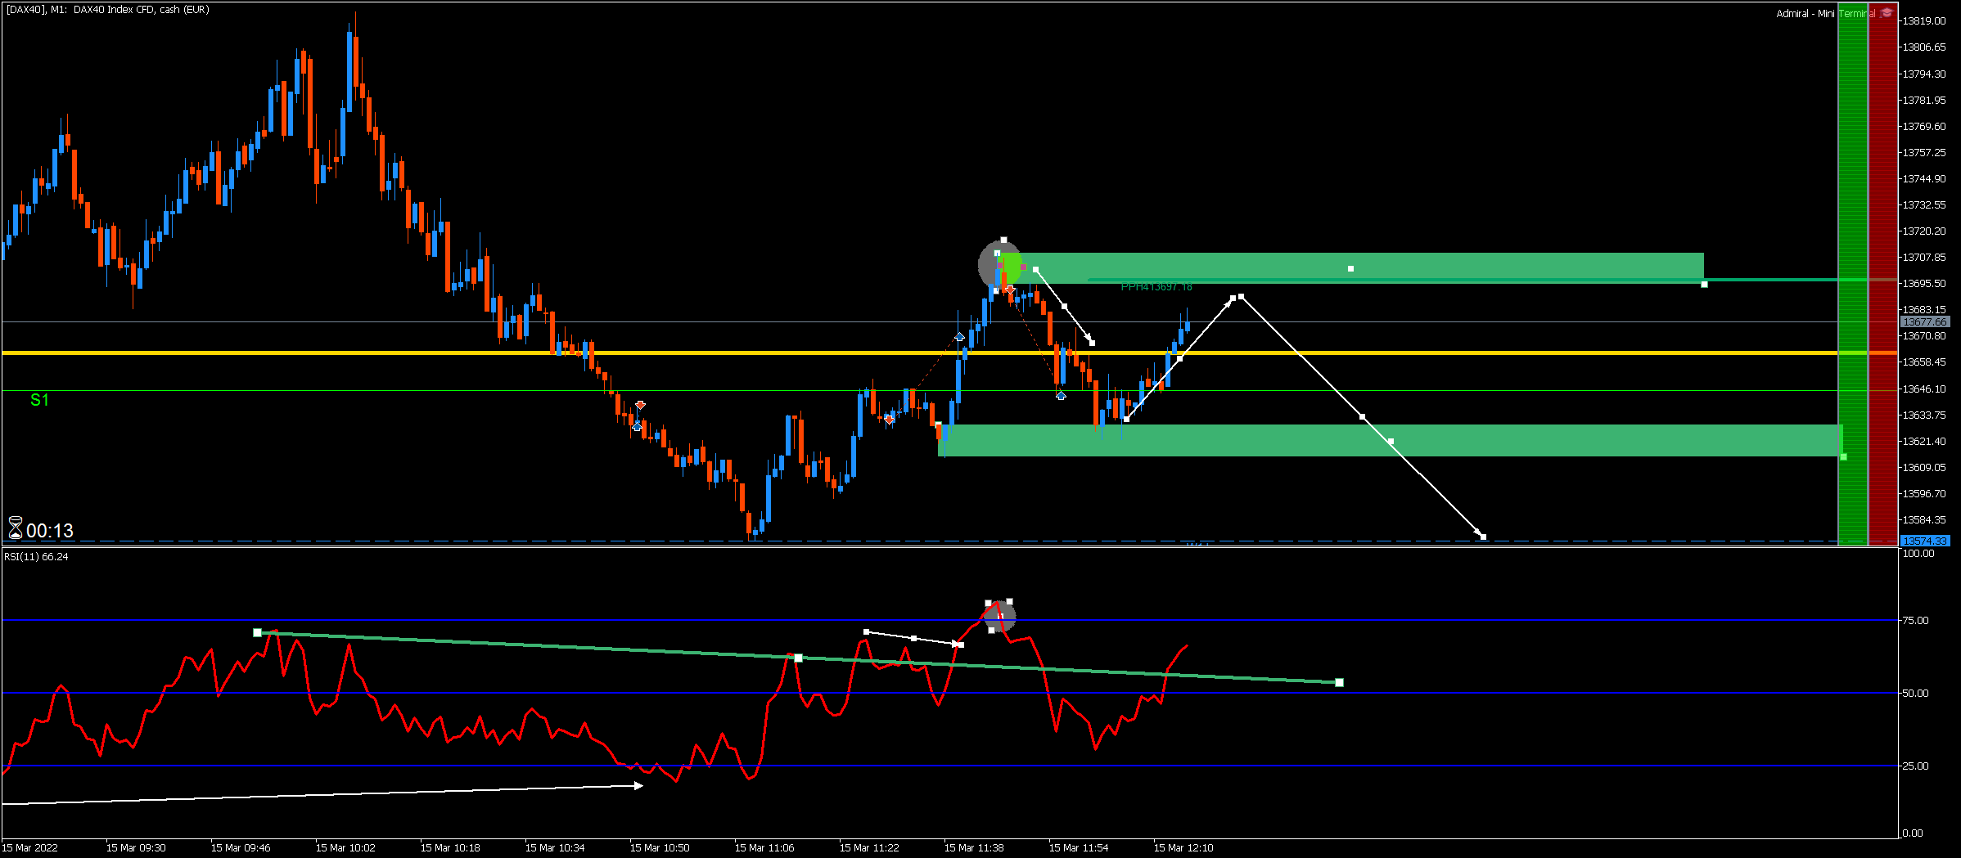1961x858 pixels.
Task: Click the Admiral - Mini Terminal label
Action: coord(1825,13)
